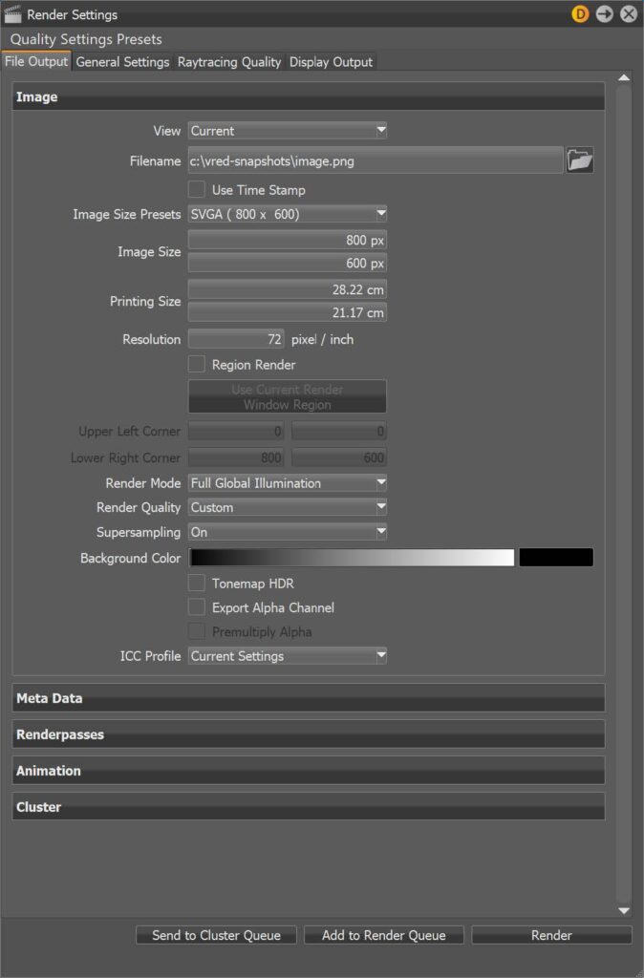Switch to the Raytracing Quality tab

[x=229, y=62]
